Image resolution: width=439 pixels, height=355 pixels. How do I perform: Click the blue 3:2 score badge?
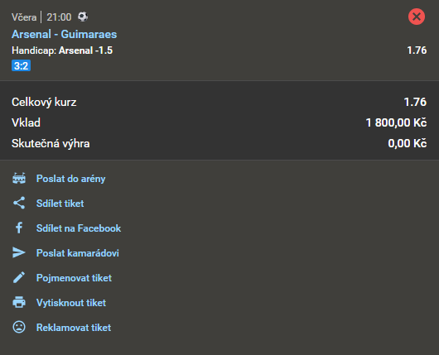click(x=21, y=65)
